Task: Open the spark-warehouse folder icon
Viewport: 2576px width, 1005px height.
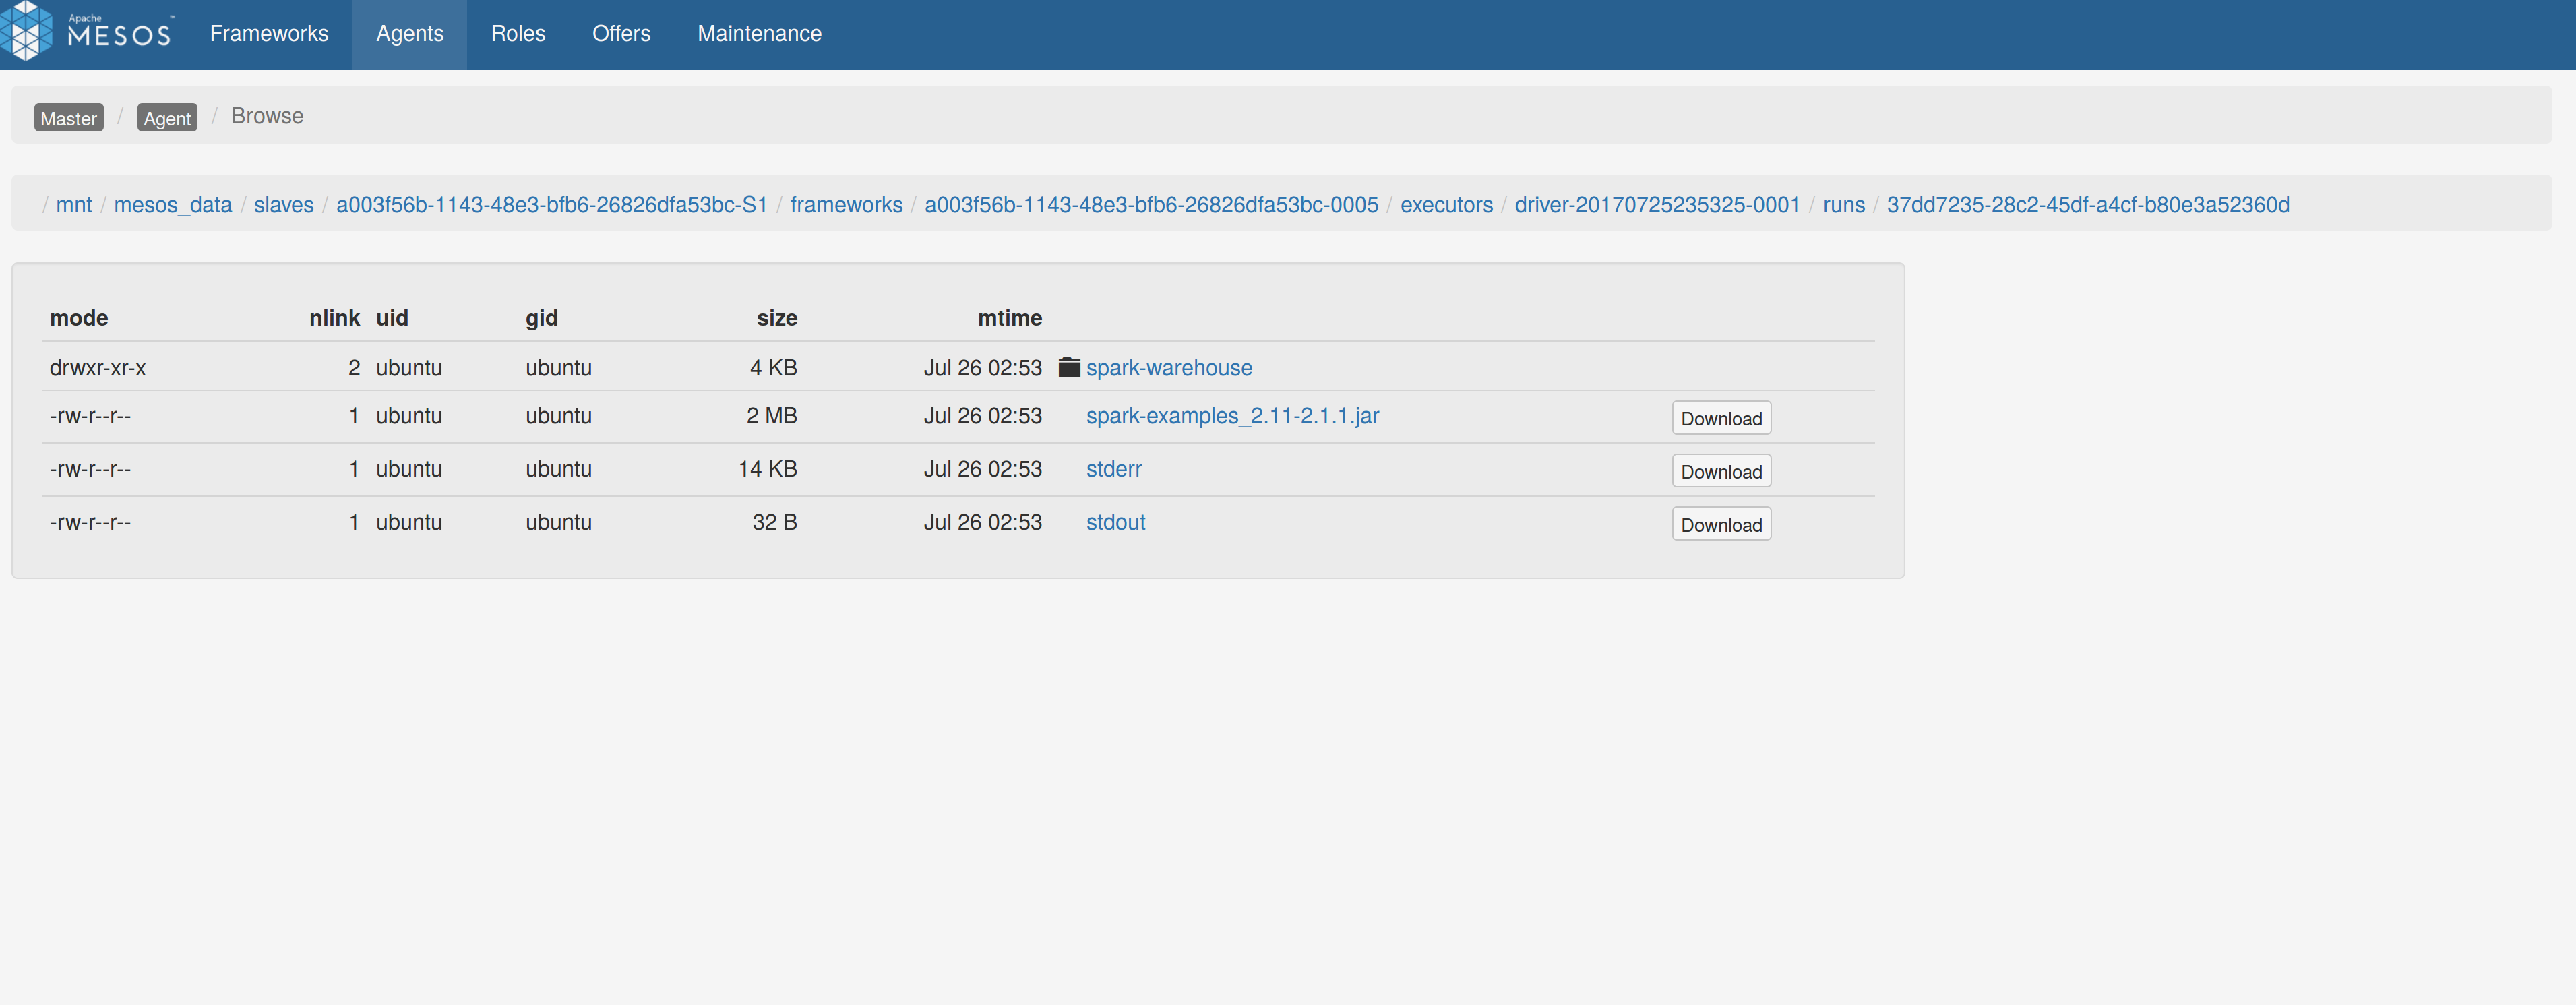Action: tap(1069, 367)
